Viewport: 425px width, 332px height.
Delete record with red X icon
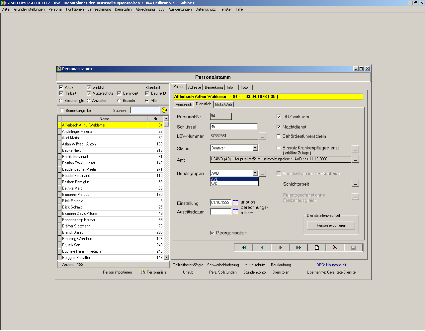pos(335,248)
